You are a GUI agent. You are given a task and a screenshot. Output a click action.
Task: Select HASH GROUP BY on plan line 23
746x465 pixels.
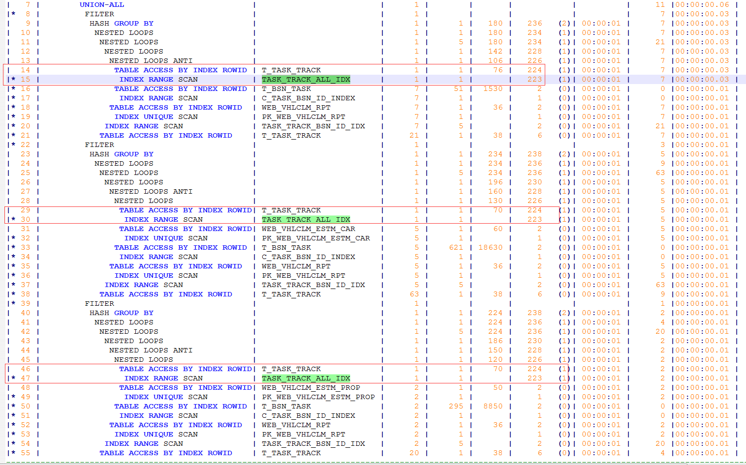point(122,154)
